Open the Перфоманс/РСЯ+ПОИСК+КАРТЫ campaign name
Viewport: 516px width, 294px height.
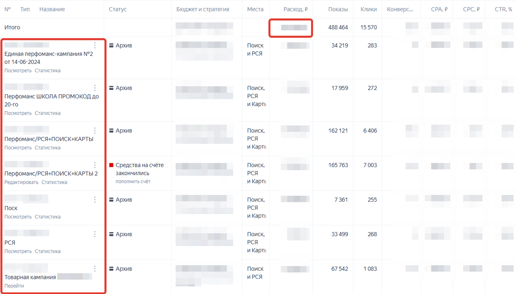click(49, 139)
